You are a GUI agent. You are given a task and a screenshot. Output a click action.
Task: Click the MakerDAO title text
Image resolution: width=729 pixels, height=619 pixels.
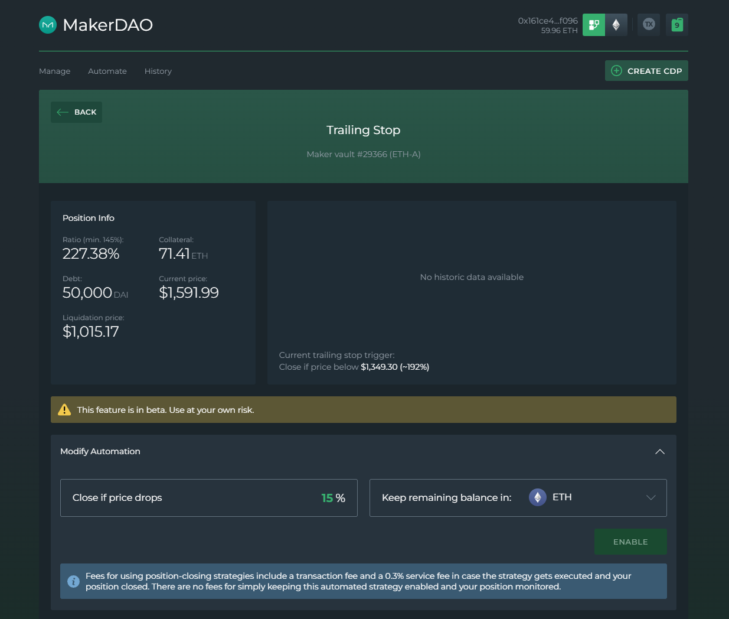pyautogui.click(x=108, y=25)
